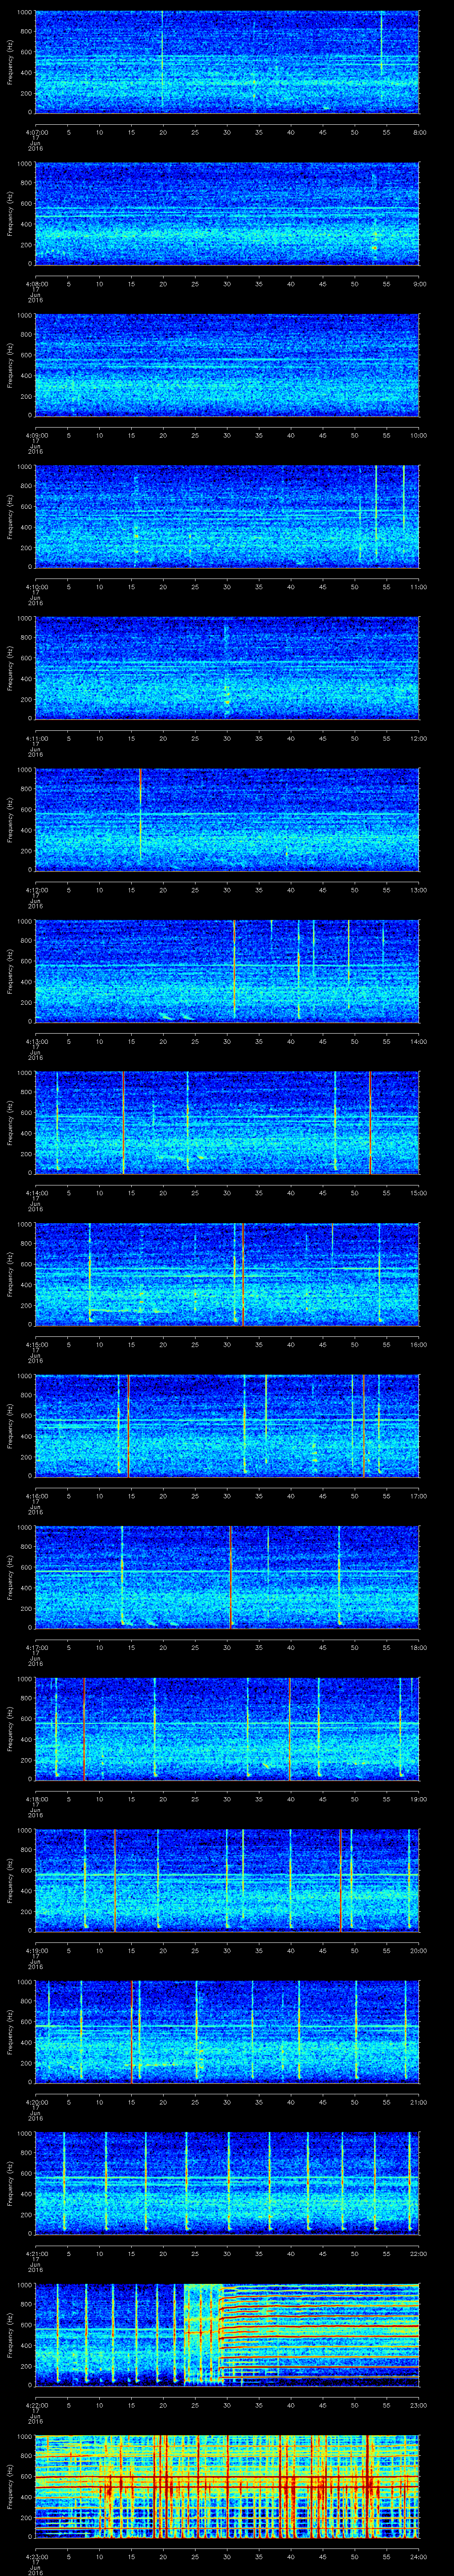Select the spectrogram panel starting at 4:10:00
Image resolution: width=454 pixels, height=2576 pixels.
coord(227,516)
